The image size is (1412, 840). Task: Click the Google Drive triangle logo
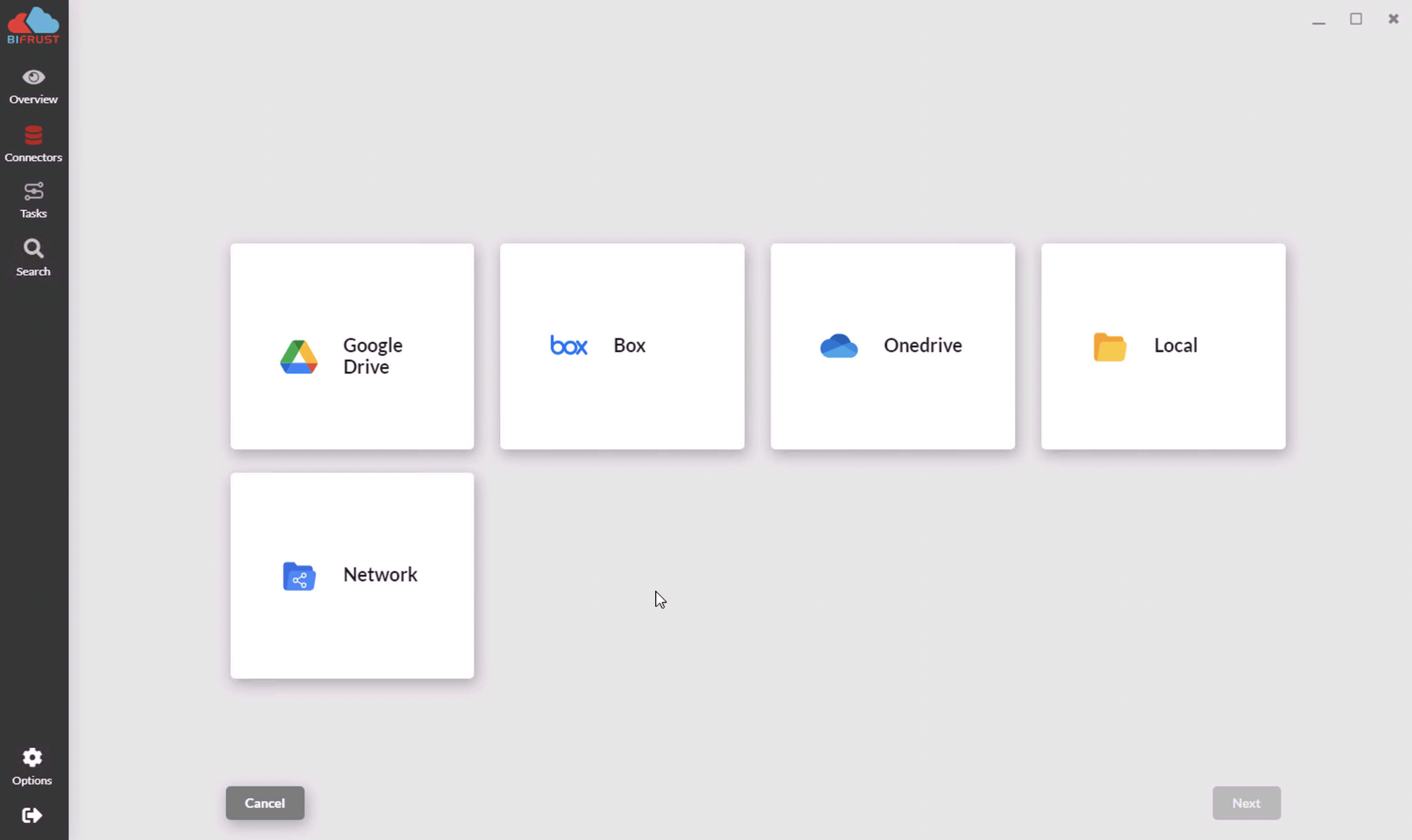pos(299,357)
